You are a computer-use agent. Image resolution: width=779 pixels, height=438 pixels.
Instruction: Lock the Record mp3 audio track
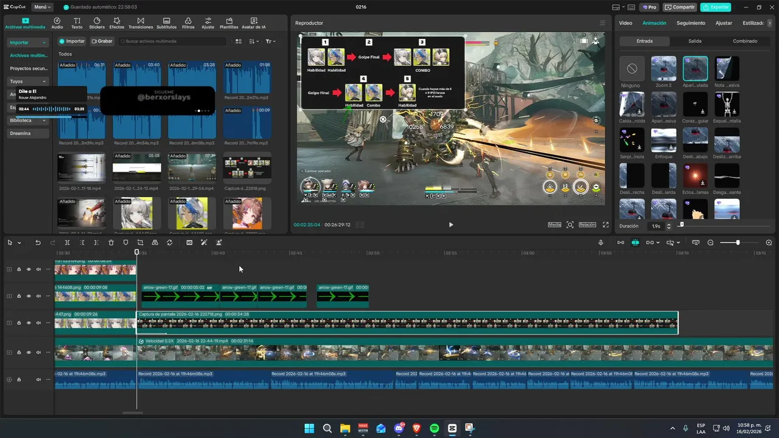coord(19,380)
